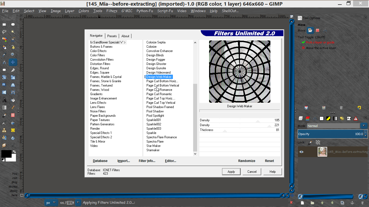Toggle Lock pixels on the layer
This screenshot has width=369, height=207.
tap(310, 142)
